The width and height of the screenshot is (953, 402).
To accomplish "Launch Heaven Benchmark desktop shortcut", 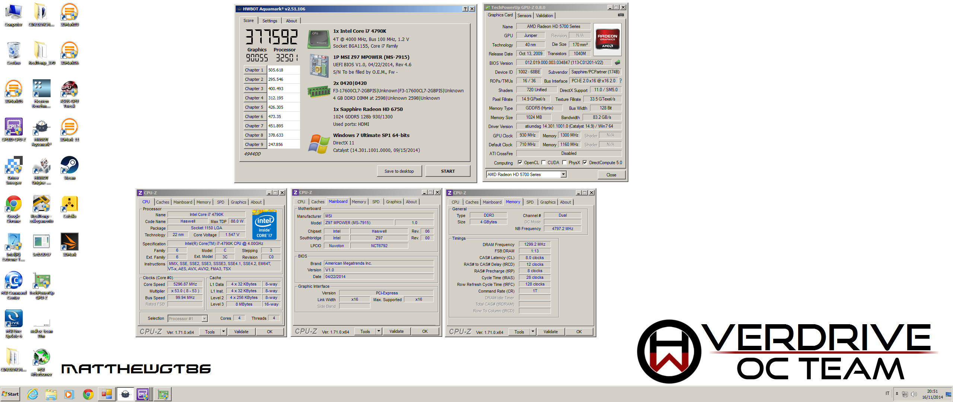I will pos(41,94).
